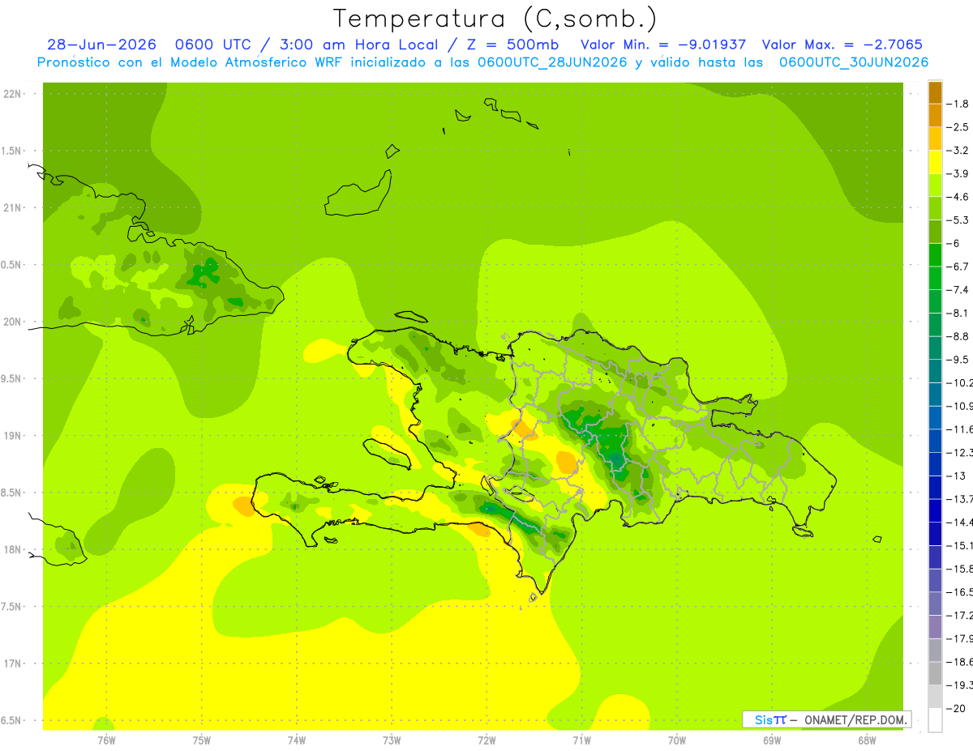Screen dimensions: 973x751
Task: Click the '18N' latitude label
Action: (x=14, y=549)
